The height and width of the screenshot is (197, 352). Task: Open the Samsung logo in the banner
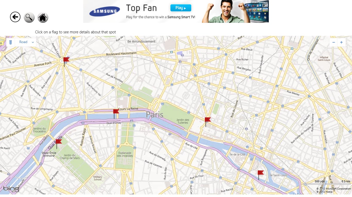pos(105,11)
